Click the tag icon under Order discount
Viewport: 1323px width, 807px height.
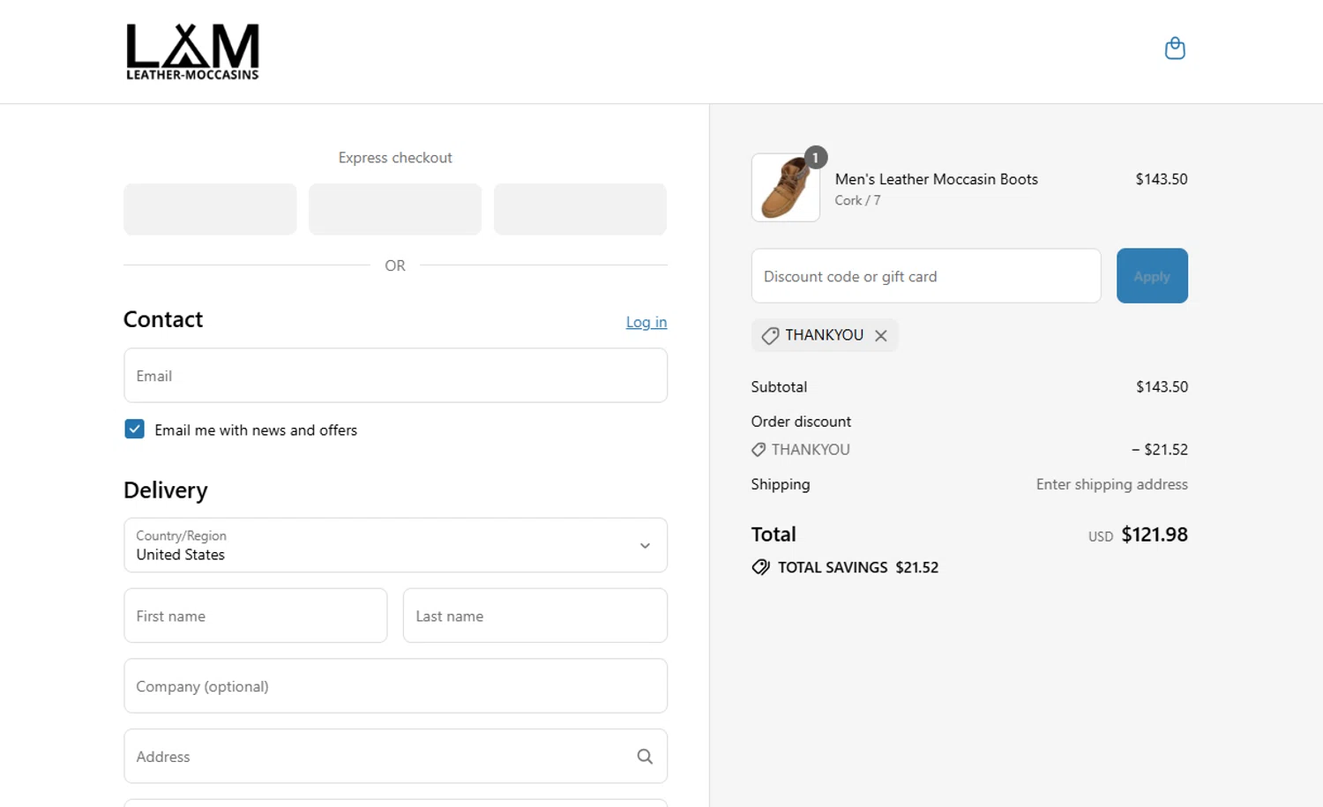pos(759,450)
